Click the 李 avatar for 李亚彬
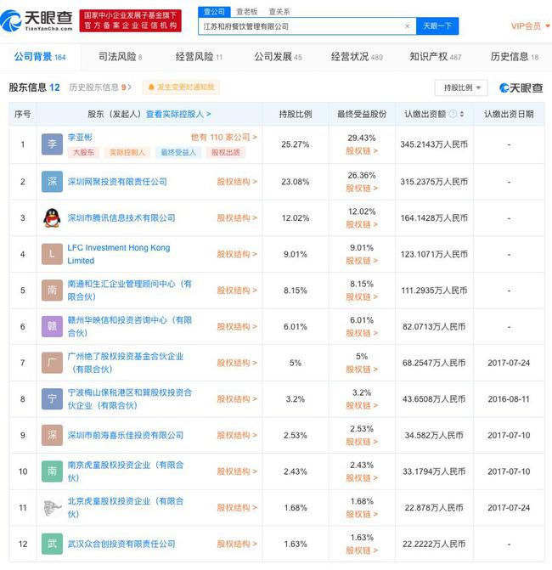552x570 pixels. pos(52,144)
